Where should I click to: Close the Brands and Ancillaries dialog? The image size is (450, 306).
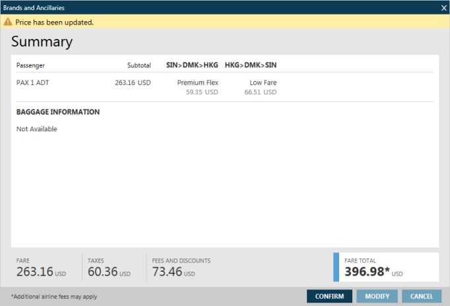(443, 7)
